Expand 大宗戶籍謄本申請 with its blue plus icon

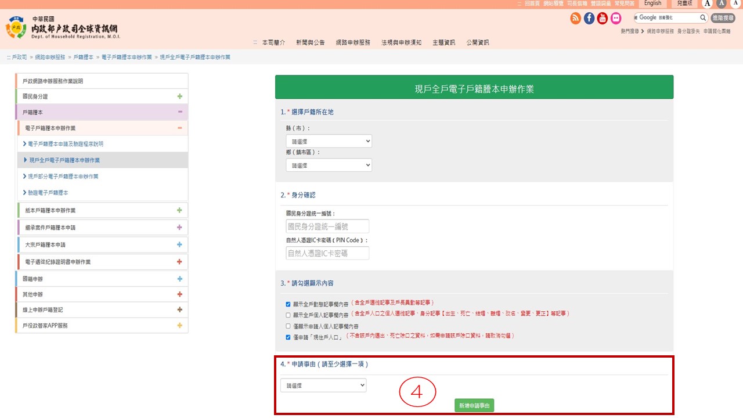pos(180,245)
